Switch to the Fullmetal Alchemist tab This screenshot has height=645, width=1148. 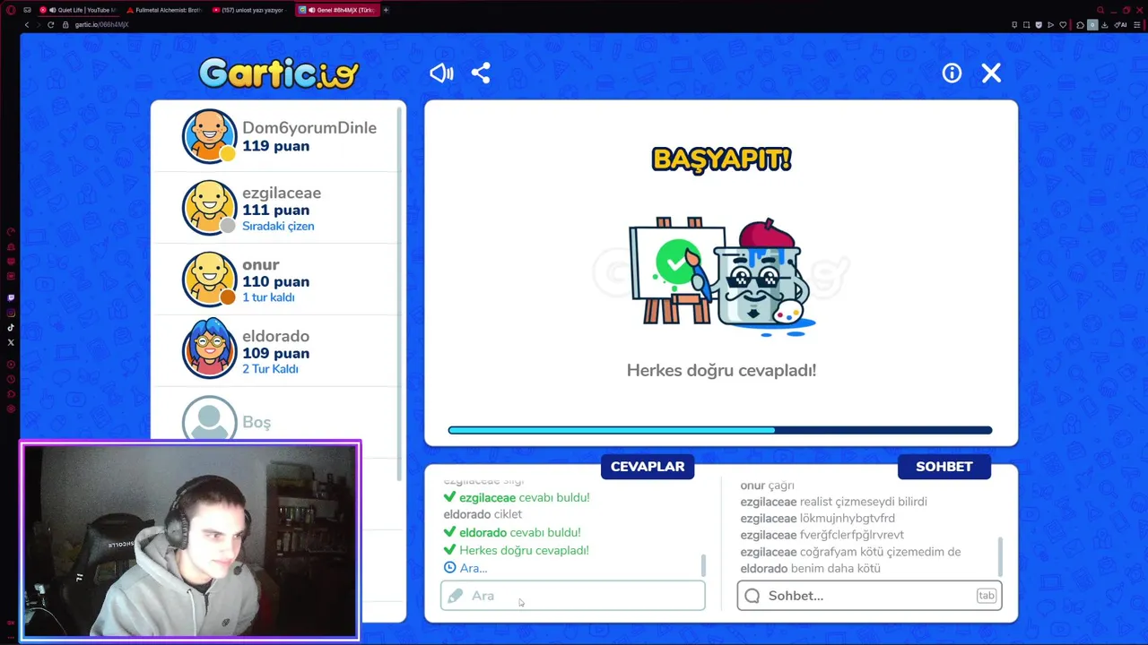coord(166,10)
